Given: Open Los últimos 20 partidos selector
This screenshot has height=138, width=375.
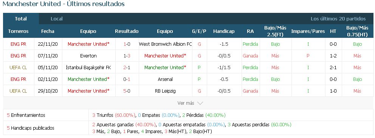Looking at the screenshot, I should tap(338, 19).
